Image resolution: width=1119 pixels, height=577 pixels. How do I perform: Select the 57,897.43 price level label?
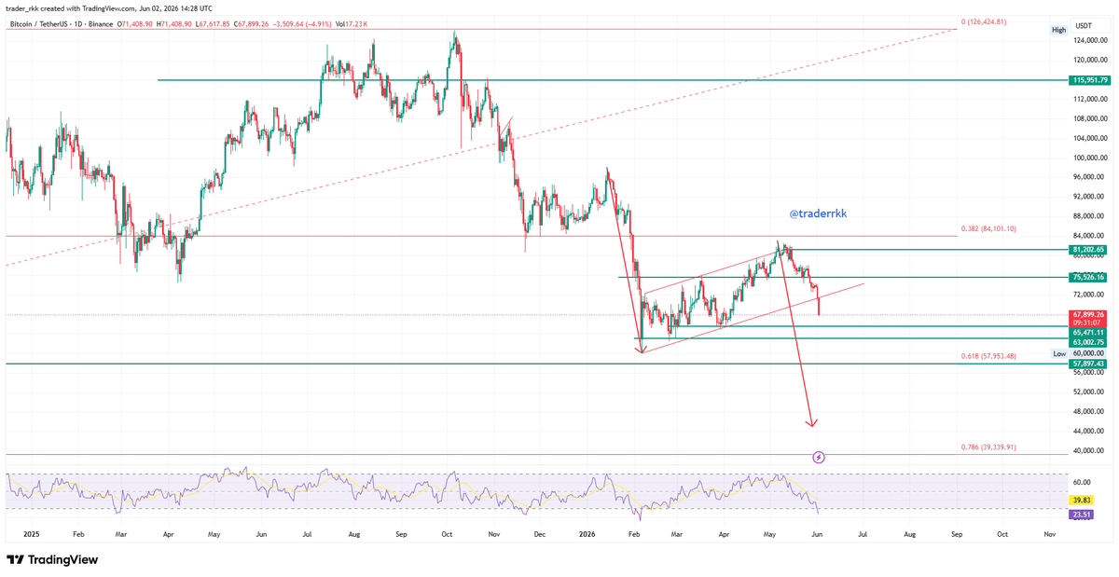(x=1089, y=364)
